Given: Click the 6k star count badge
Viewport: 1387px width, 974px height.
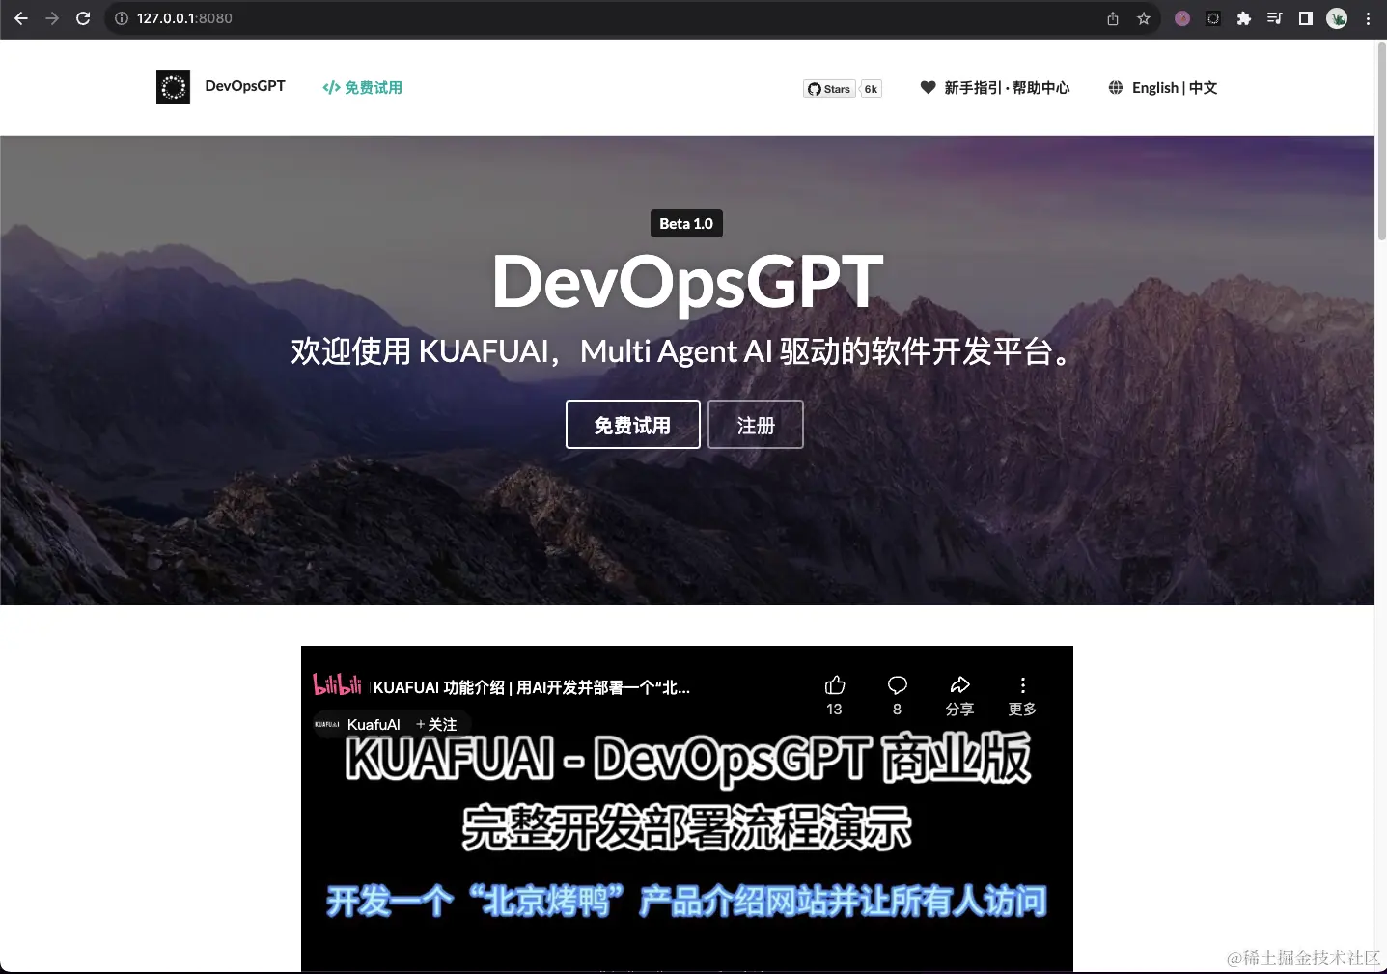Looking at the screenshot, I should pos(871,89).
